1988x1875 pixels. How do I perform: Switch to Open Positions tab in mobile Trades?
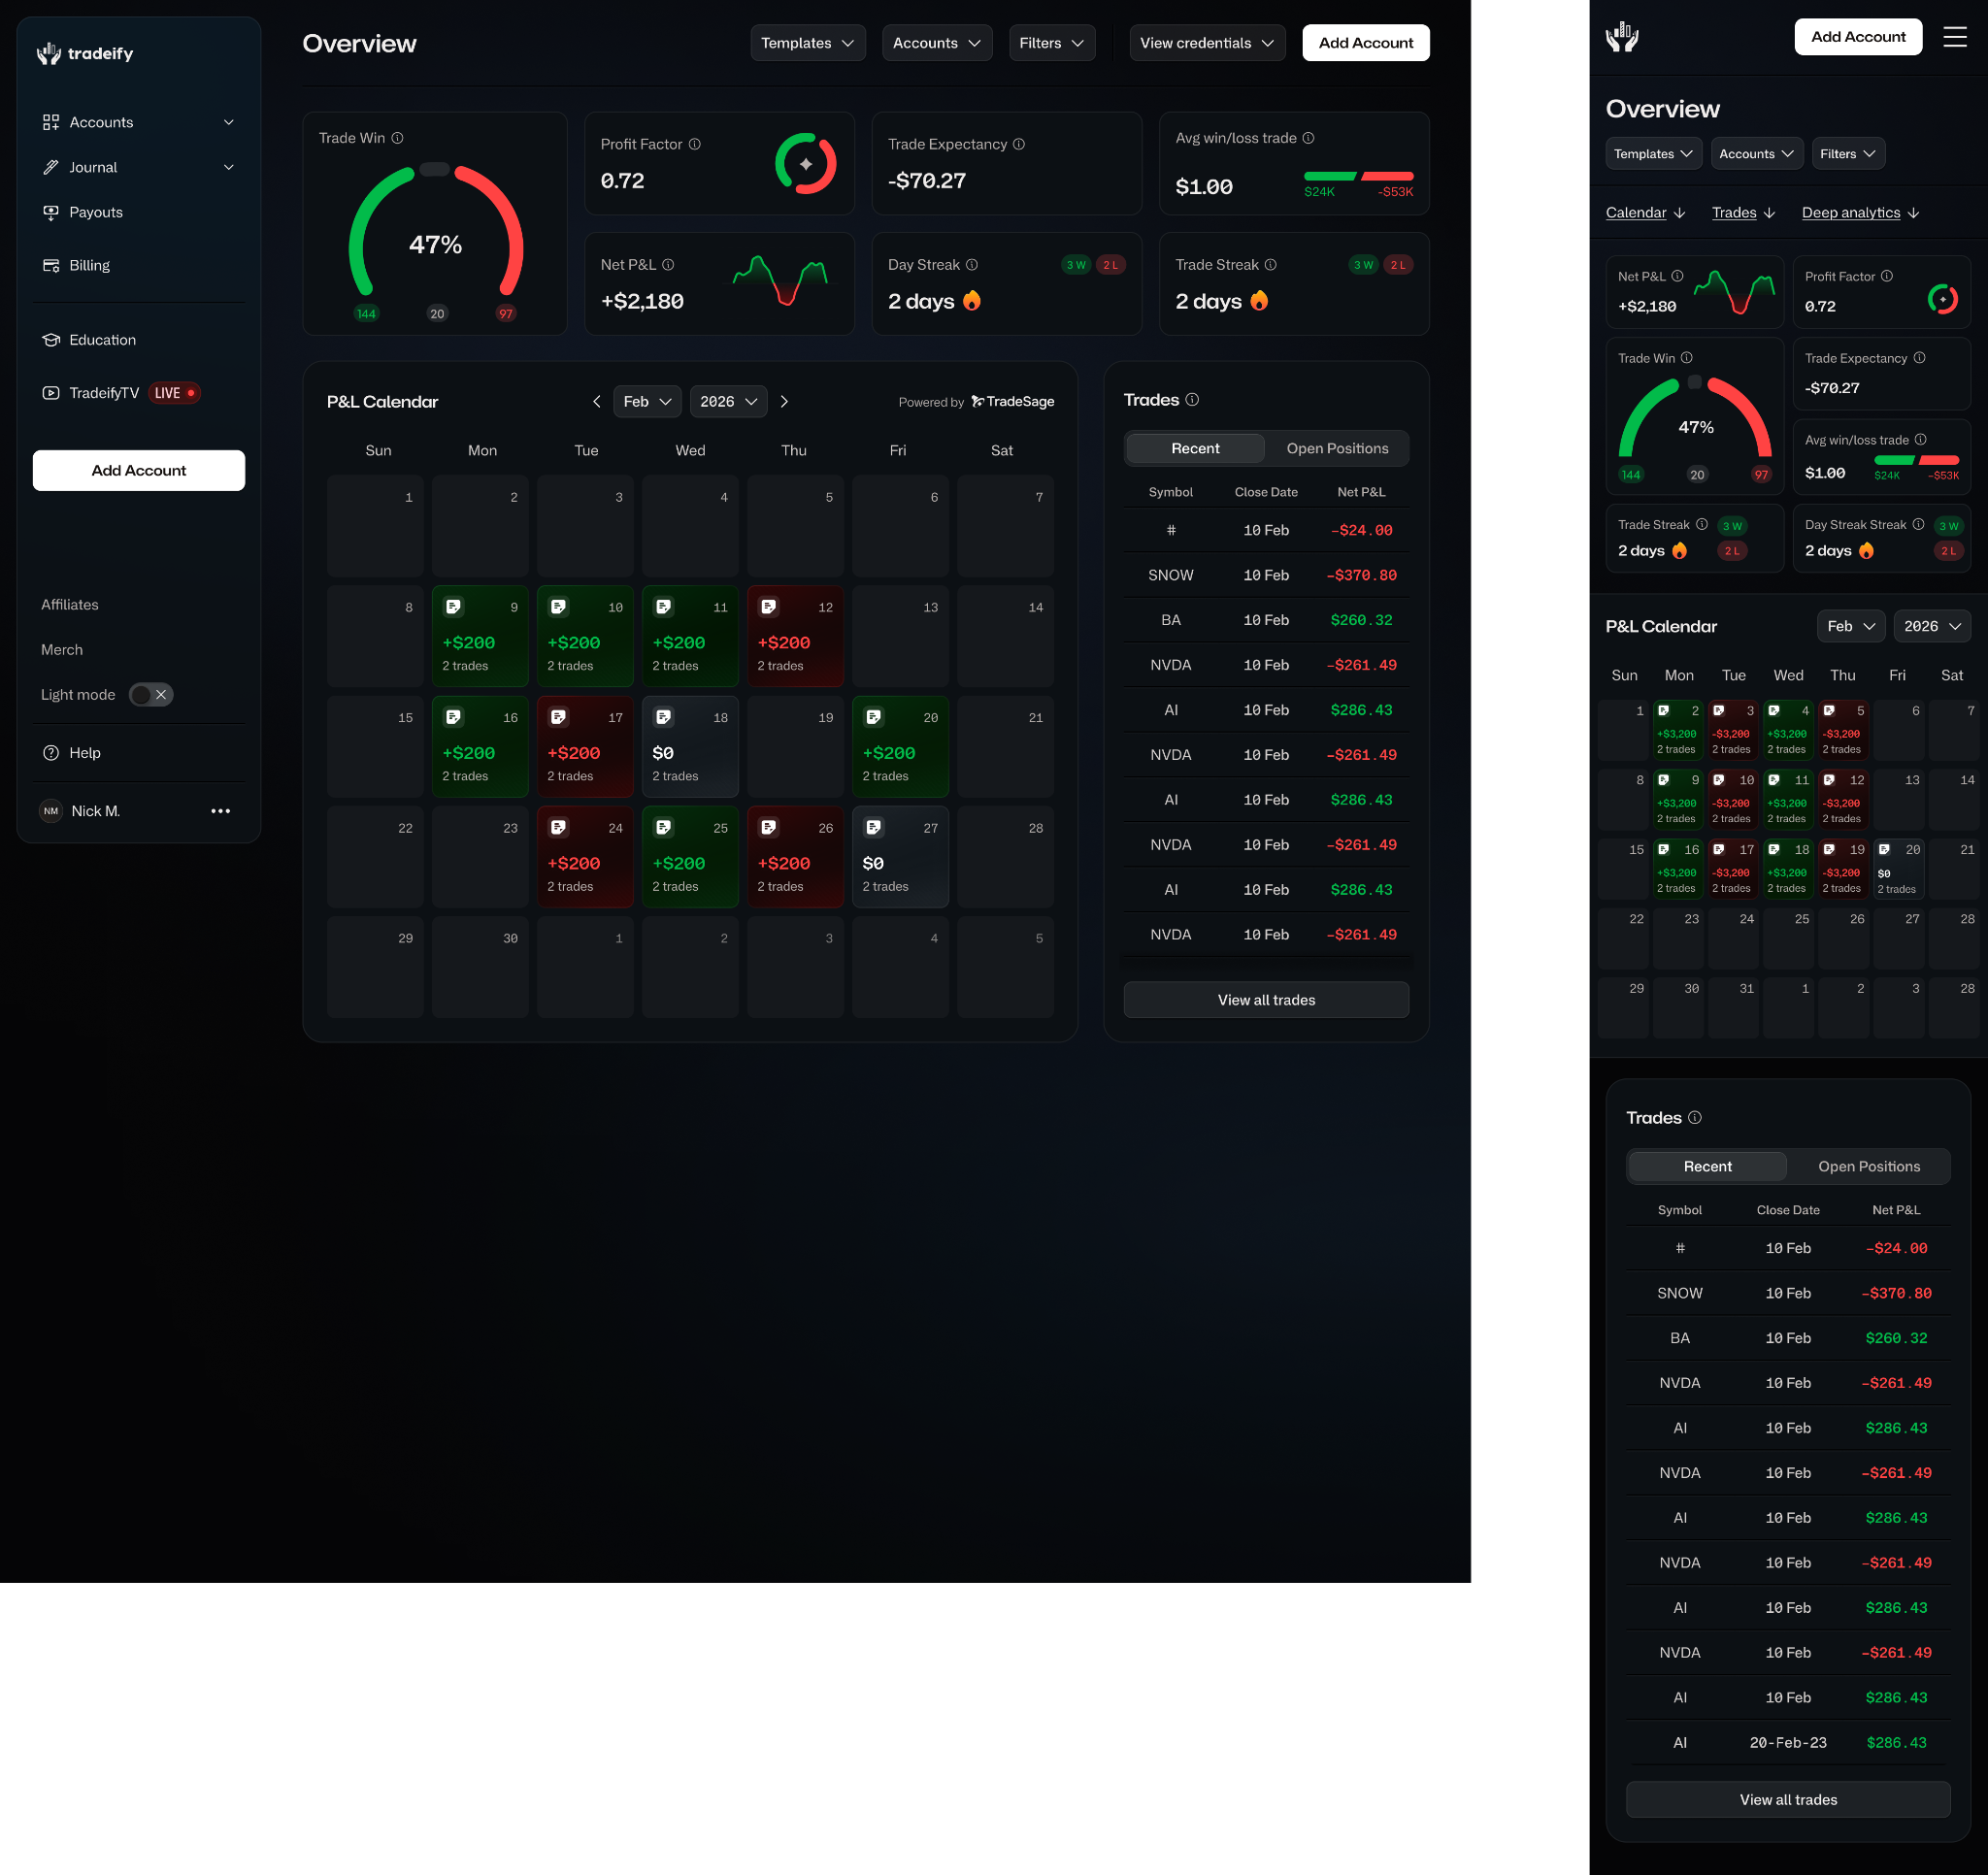pos(1869,1167)
